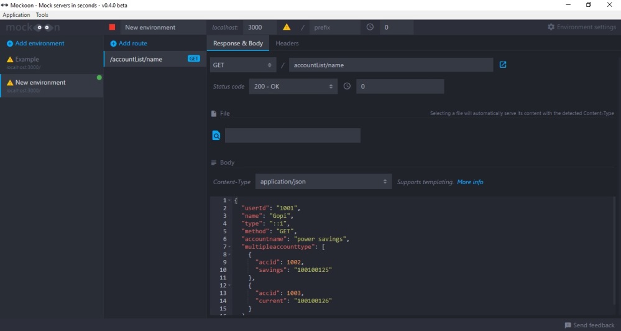Select the Example environment

52,63
